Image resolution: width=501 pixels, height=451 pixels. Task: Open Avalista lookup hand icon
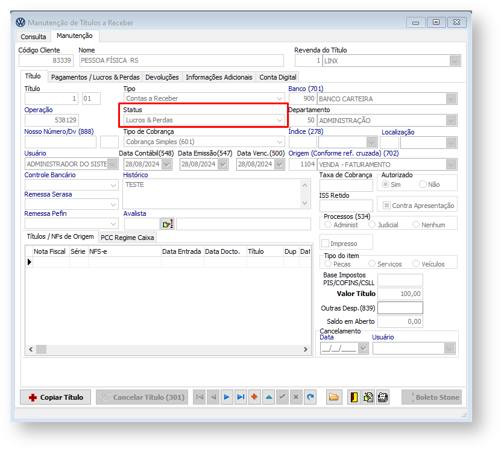point(167,224)
